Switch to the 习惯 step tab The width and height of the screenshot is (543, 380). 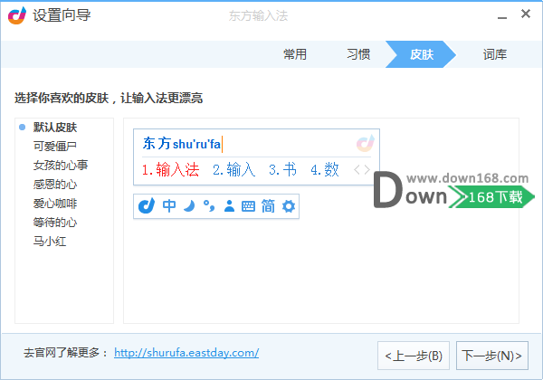[358, 54]
